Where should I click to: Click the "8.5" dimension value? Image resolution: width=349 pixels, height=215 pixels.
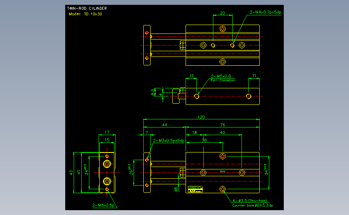point(153,92)
